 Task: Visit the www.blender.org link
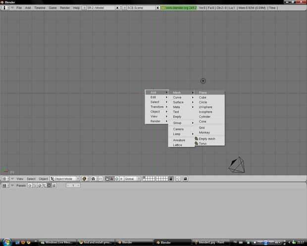[x=179, y=8]
